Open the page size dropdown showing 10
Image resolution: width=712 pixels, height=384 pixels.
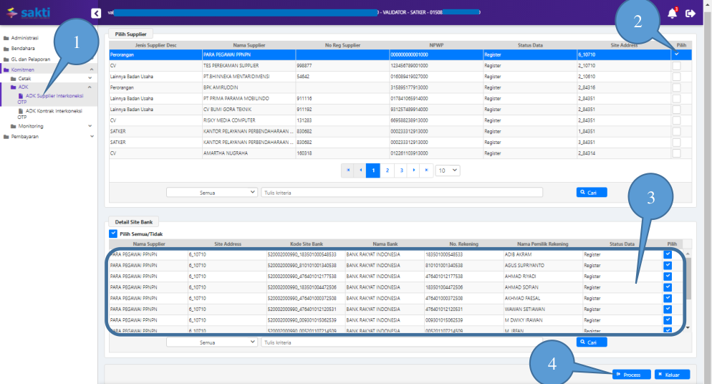click(448, 171)
